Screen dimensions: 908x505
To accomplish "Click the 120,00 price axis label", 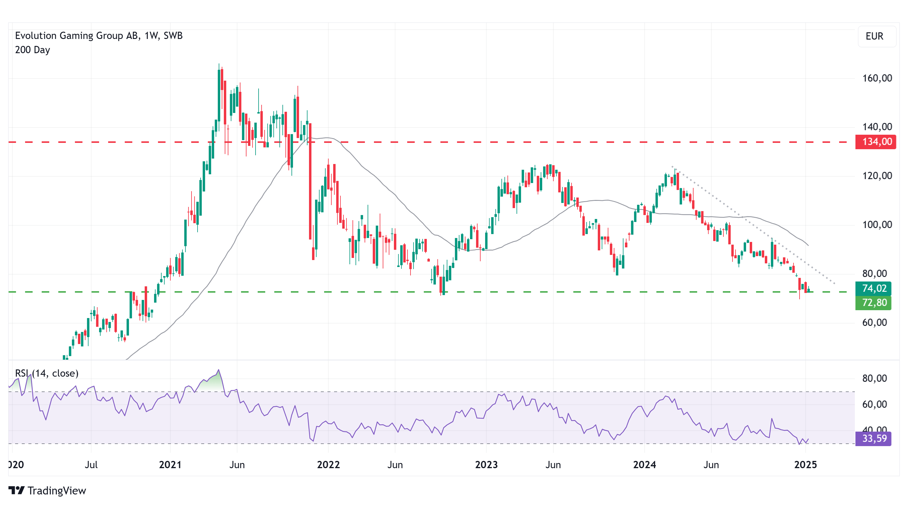I will [877, 176].
